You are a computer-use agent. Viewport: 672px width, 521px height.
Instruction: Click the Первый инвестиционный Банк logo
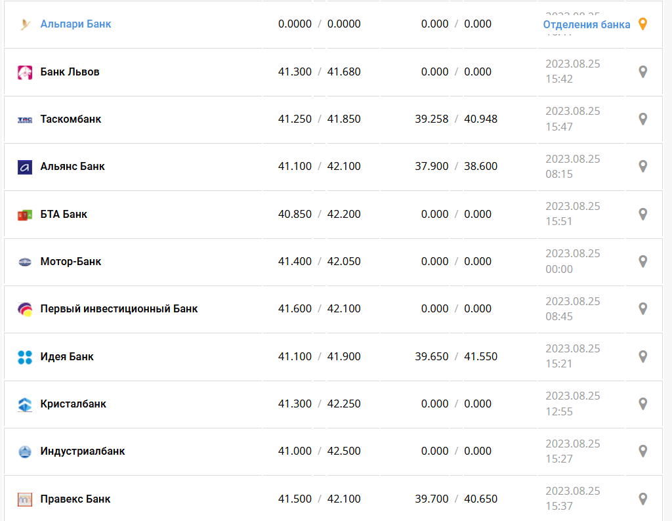(x=25, y=309)
